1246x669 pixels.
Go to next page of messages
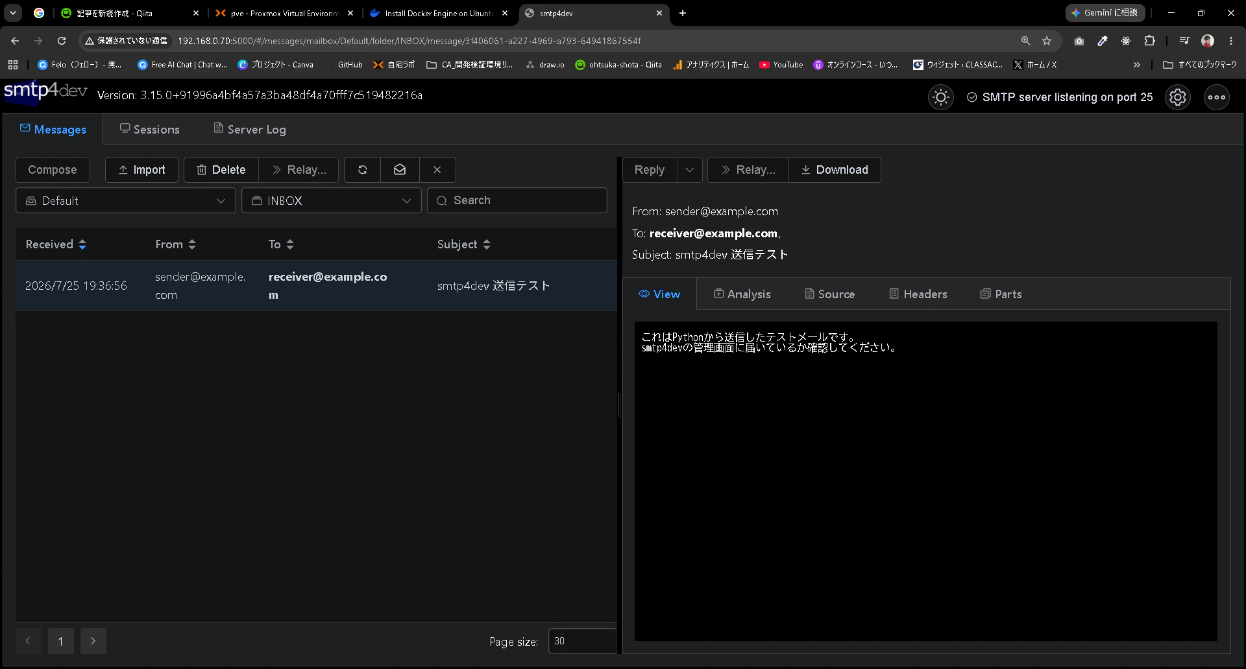[93, 641]
